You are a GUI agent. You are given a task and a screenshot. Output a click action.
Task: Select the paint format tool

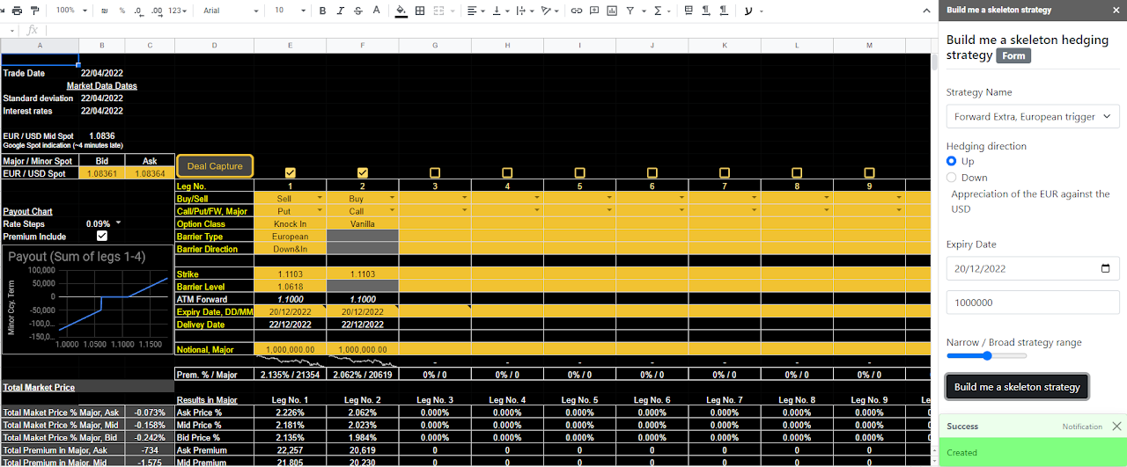tap(34, 11)
